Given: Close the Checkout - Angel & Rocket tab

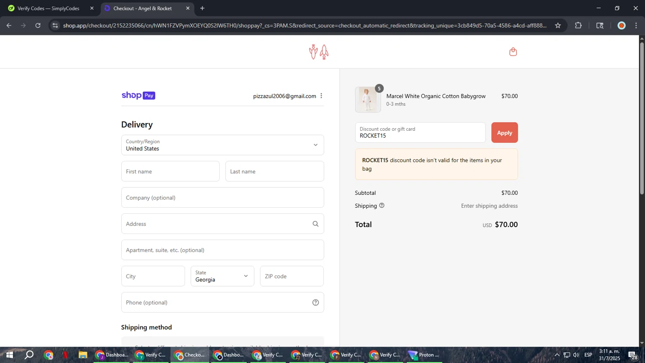Looking at the screenshot, I should pyautogui.click(x=187, y=8).
